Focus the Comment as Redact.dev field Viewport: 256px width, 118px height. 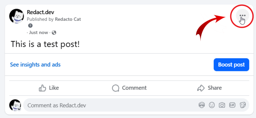111,105
